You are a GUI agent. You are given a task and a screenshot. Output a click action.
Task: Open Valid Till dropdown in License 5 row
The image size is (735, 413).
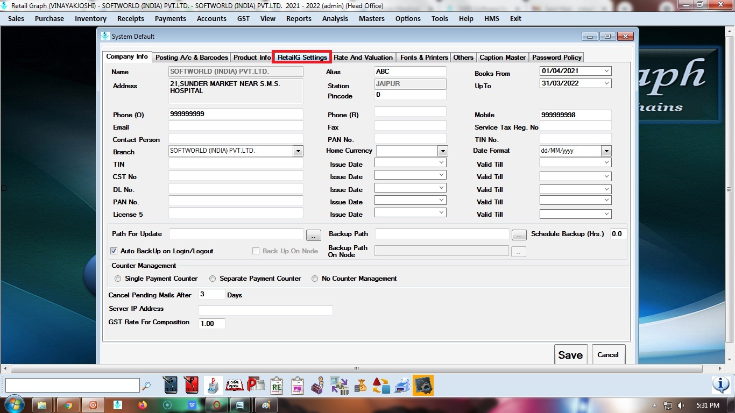[x=607, y=214]
